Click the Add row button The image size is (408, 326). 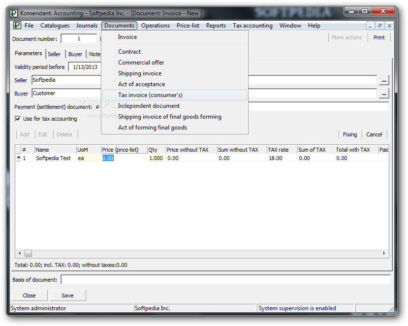pos(25,134)
